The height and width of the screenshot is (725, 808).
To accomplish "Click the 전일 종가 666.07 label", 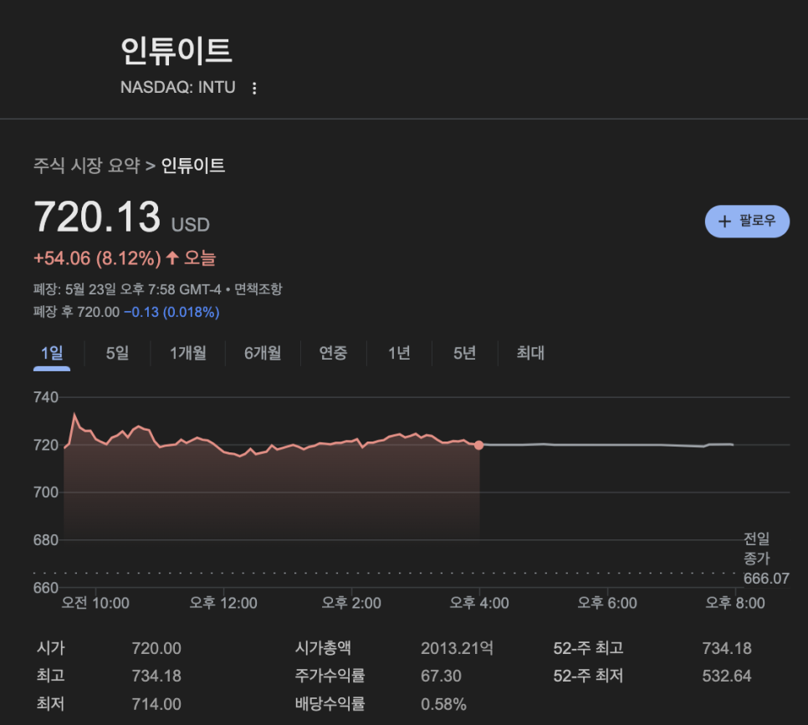I will pos(765,559).
